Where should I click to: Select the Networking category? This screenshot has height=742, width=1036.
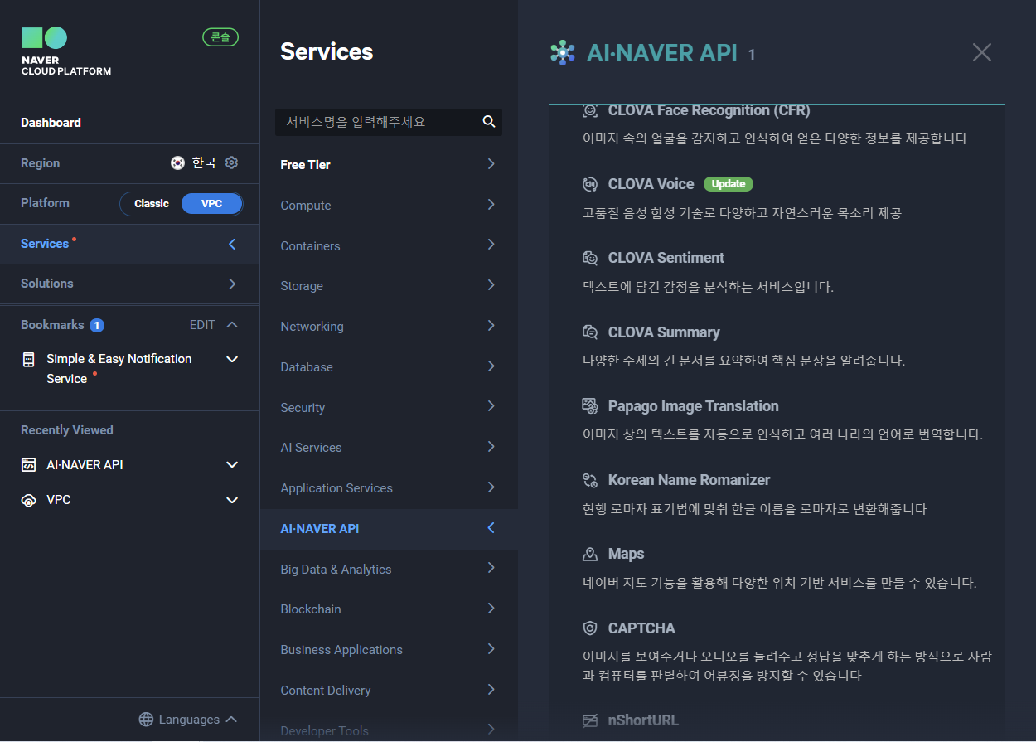389,327
